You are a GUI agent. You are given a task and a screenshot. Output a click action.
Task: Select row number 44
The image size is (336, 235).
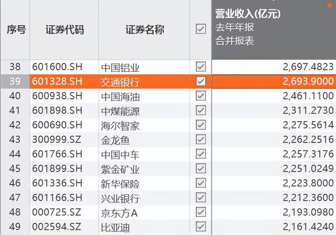point(15,154)
